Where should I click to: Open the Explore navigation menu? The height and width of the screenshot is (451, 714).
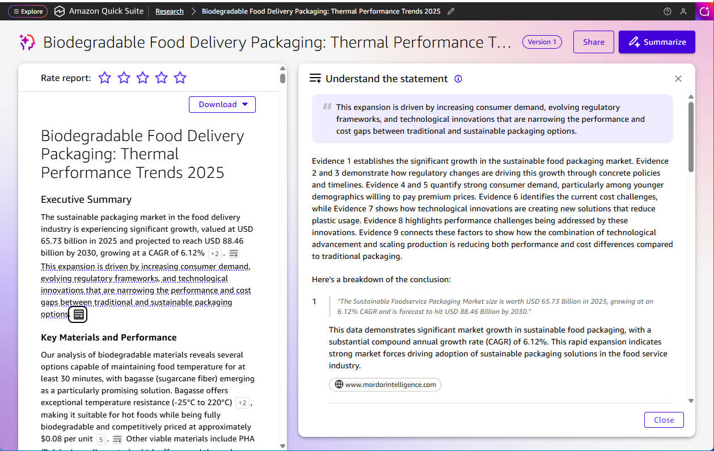click(x=28, y=11)
